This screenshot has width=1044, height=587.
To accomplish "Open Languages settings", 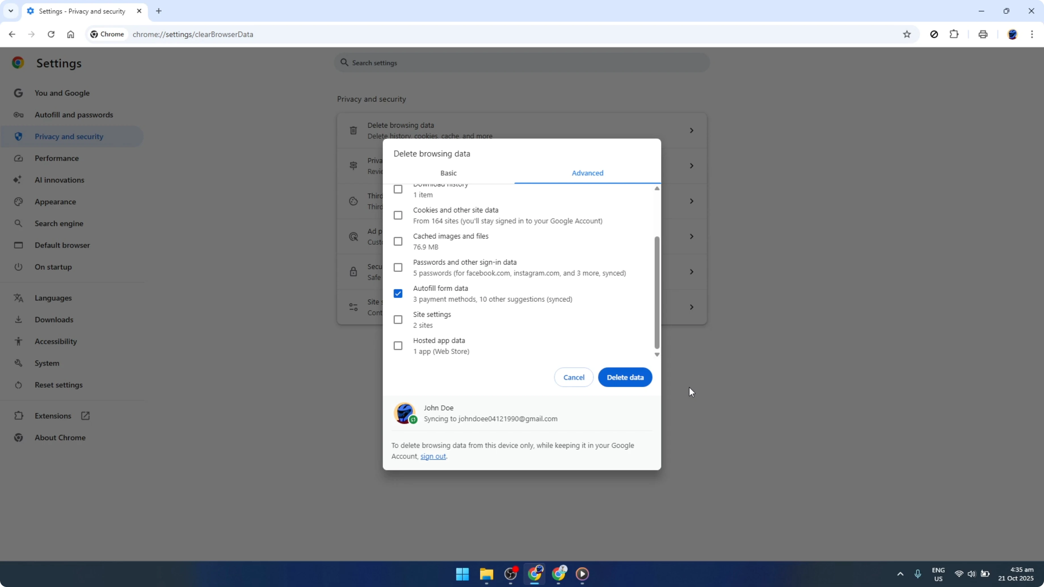I will coord(72,298).
